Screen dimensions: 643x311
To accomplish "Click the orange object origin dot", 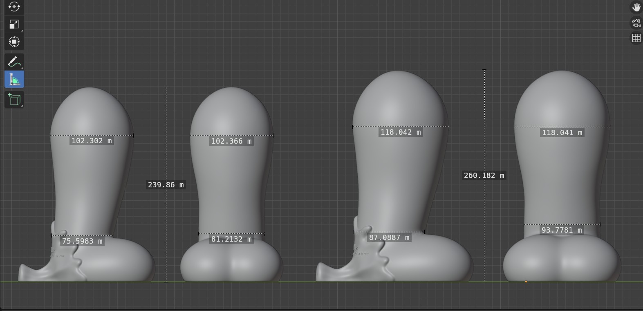I will click(526, 282).
